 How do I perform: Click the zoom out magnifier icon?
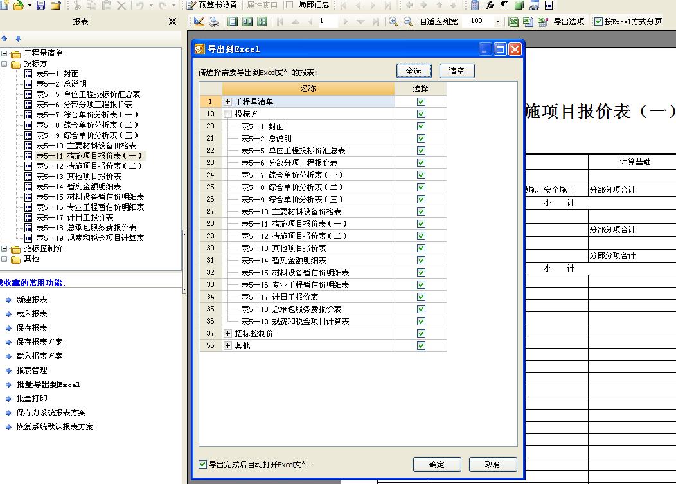tap(408, 21)
